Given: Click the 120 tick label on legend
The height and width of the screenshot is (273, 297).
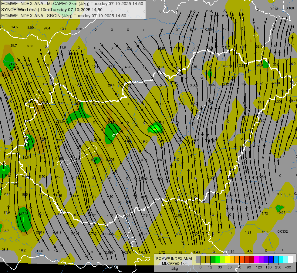Looking at the screenshot, I should coord(259,267).
